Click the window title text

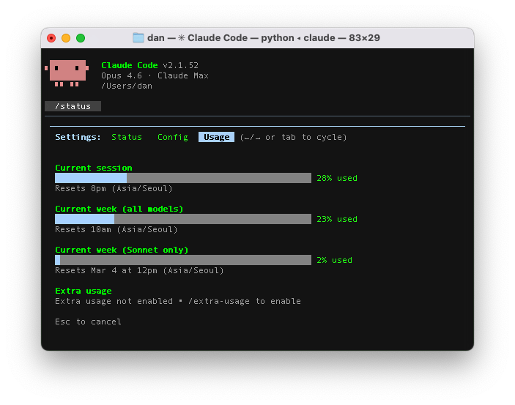pos(264,38)
